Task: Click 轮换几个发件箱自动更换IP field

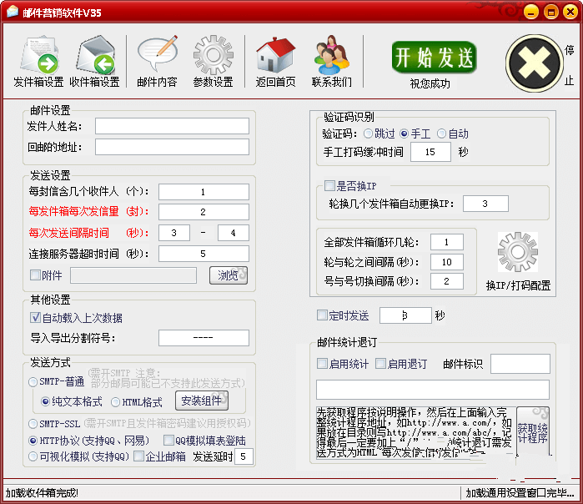Action: point(485,204)
